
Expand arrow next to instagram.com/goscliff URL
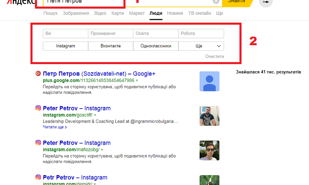(95, 115)
